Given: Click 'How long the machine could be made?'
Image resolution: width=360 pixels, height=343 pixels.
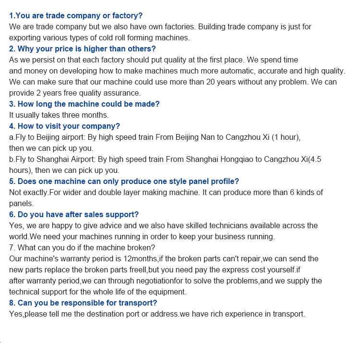Looking at the screenshot, I should click(84, 104).
